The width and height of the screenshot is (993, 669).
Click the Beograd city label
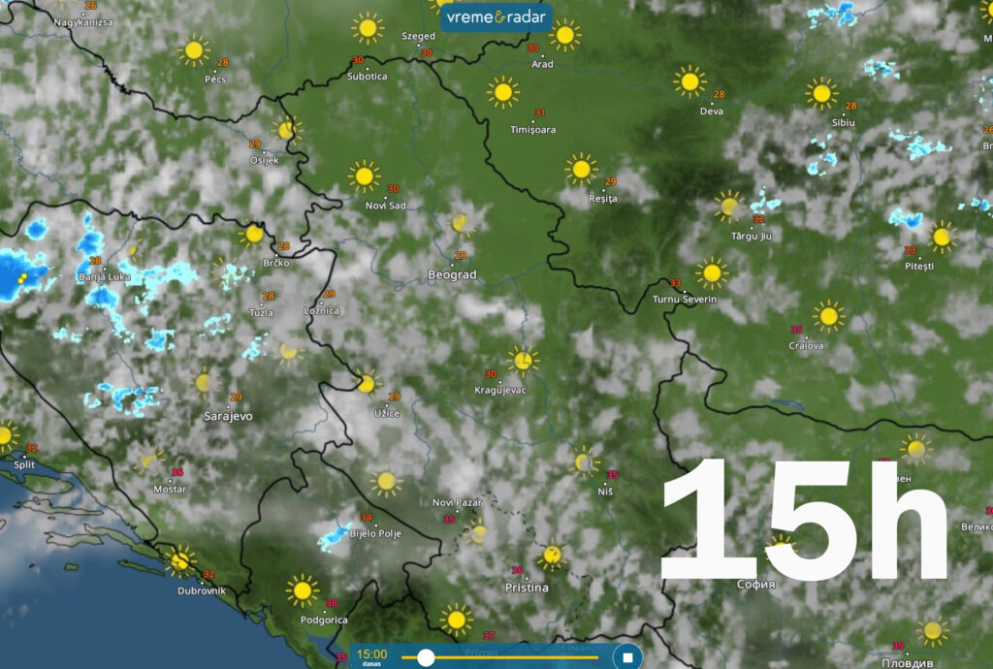coord(452,275)
